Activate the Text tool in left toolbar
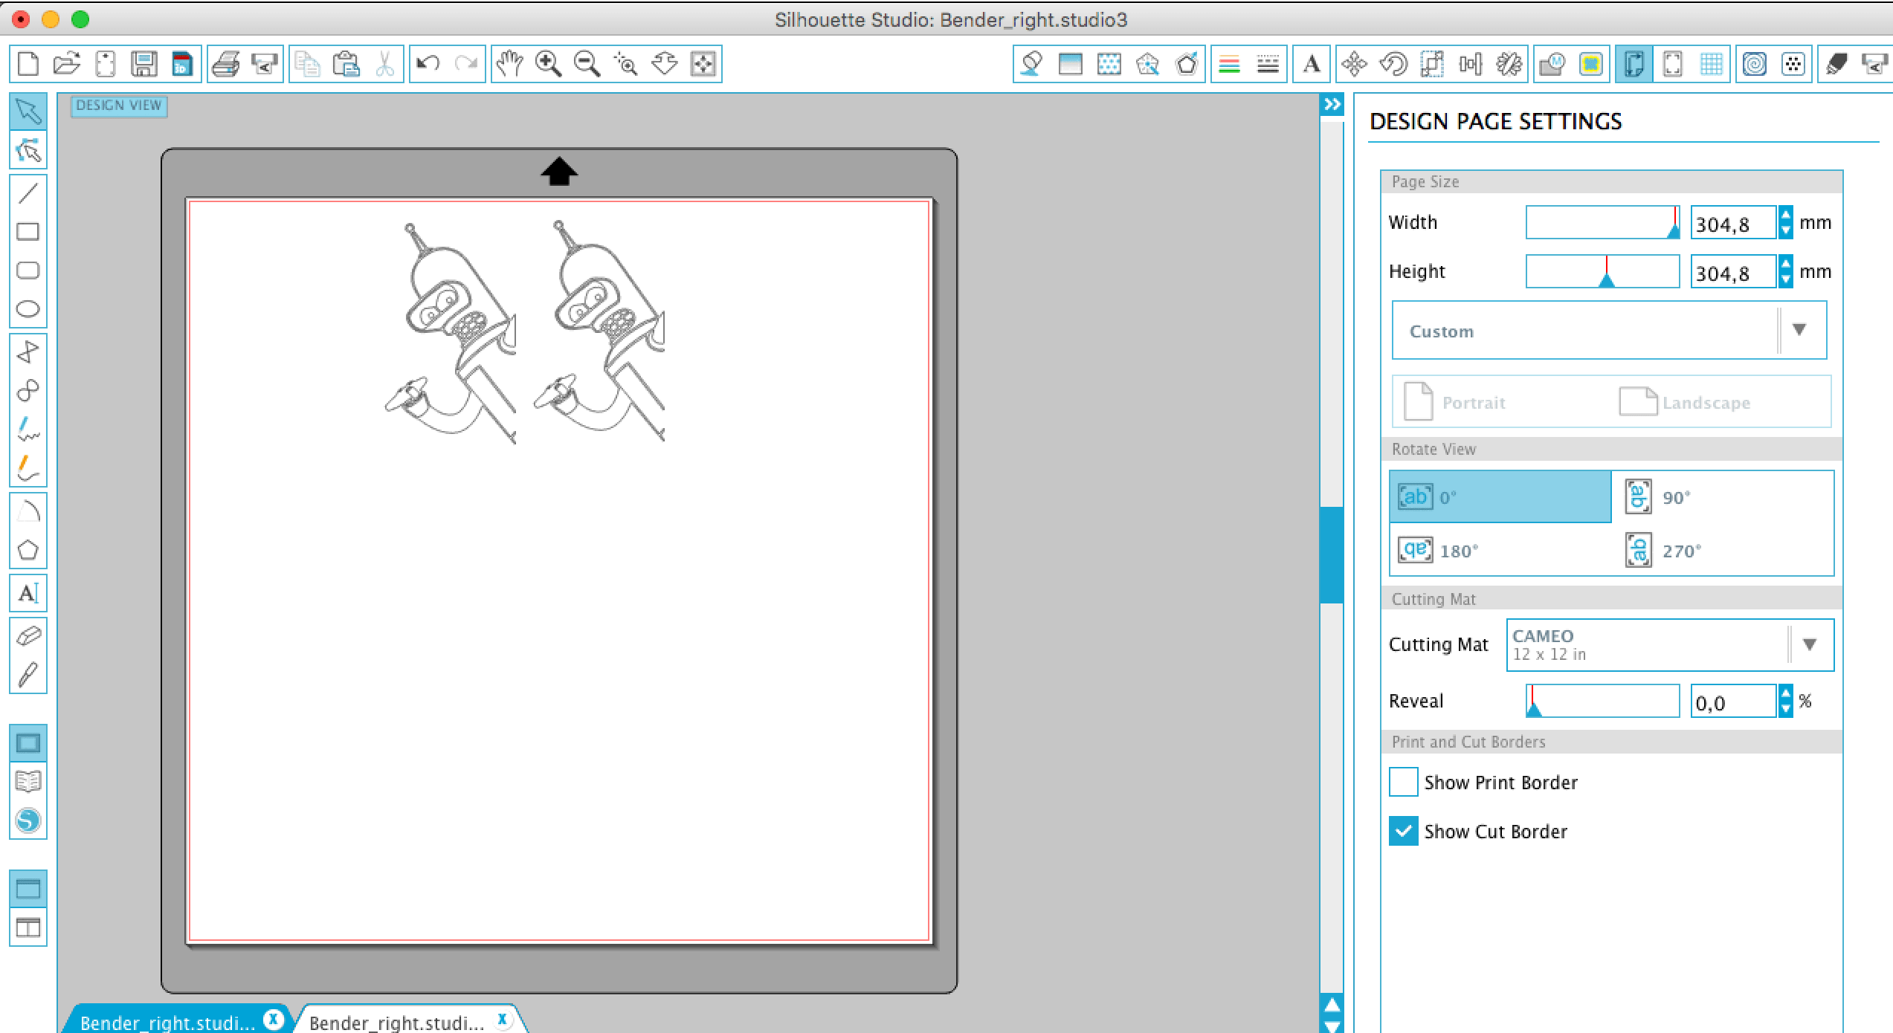 point(28,593)
